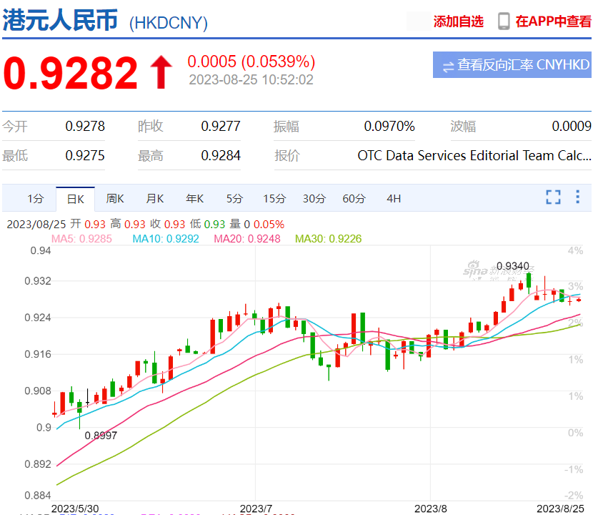Click the 最低 label
Viewport: 593px width, 515px height.
coord(15,156)
